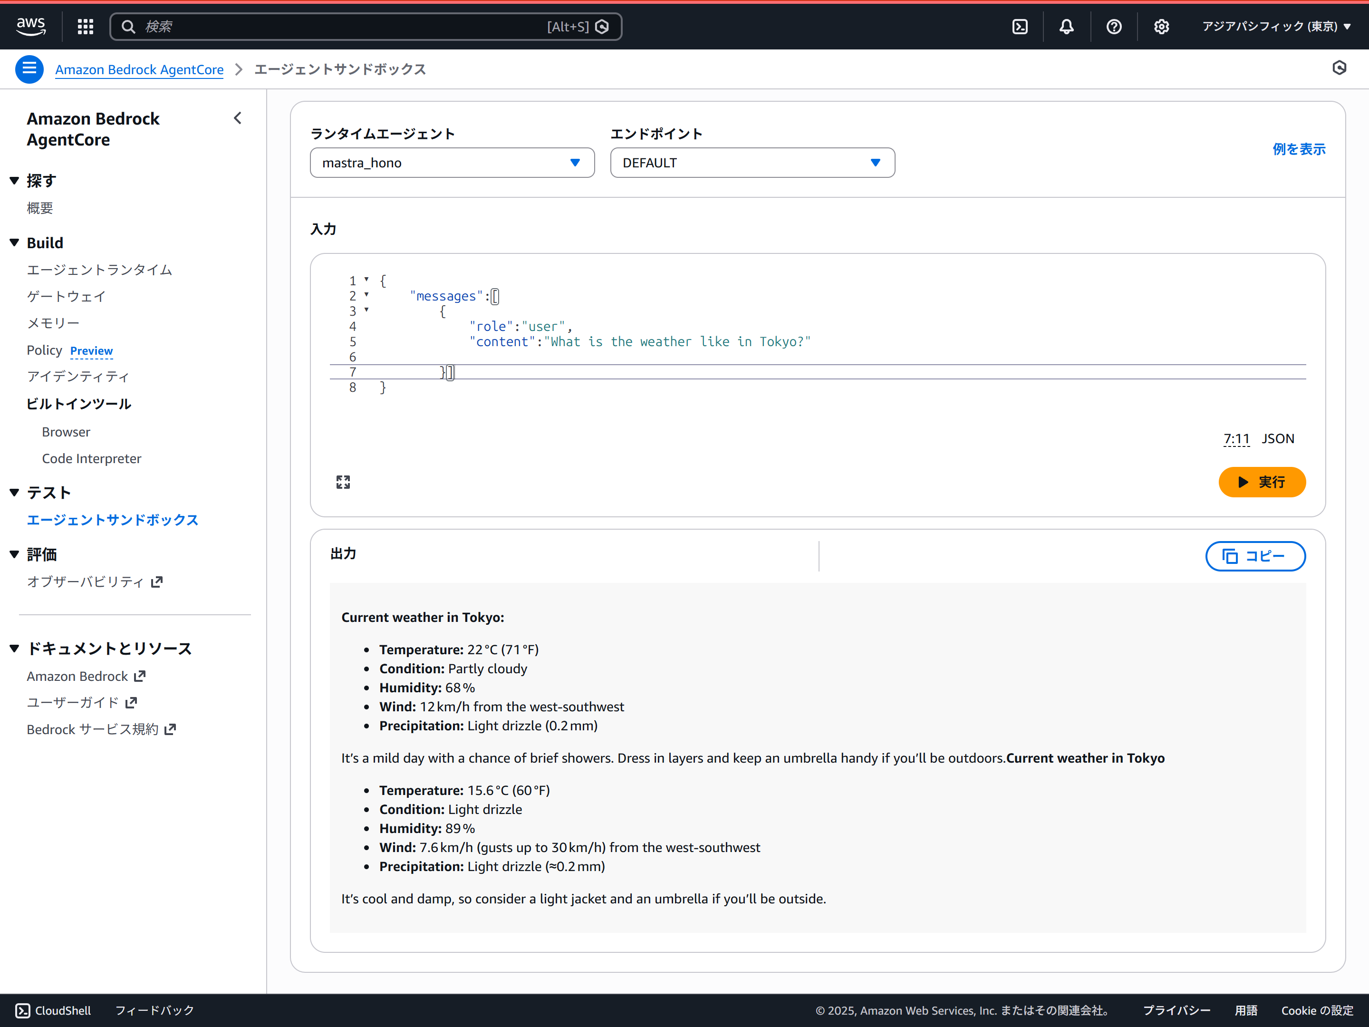Fold the line 1 code block
1369x1027 pixels.
(x=367, y=280)
